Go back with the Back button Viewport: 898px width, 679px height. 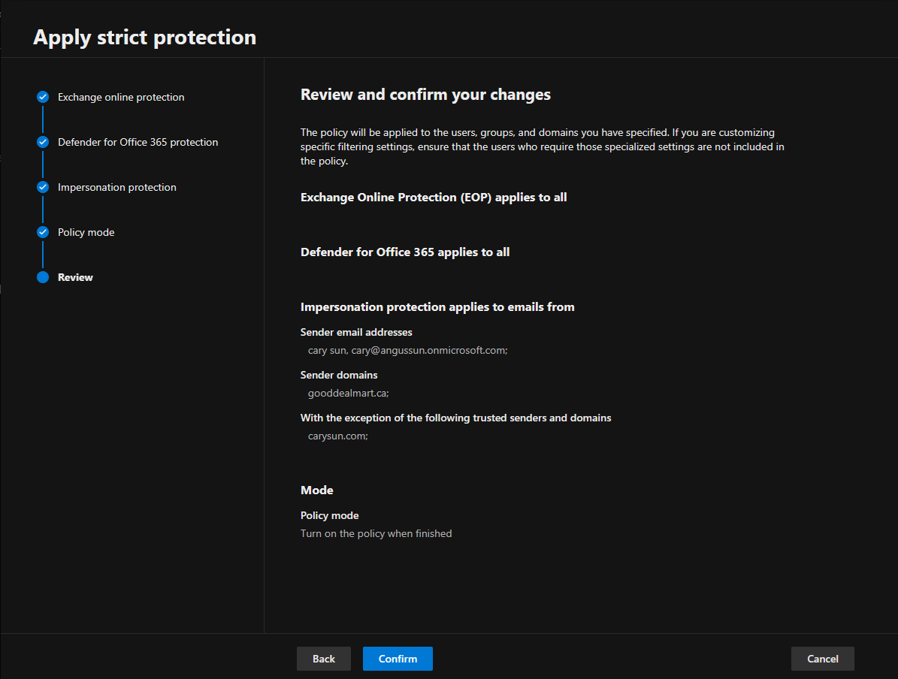[324, 659]
